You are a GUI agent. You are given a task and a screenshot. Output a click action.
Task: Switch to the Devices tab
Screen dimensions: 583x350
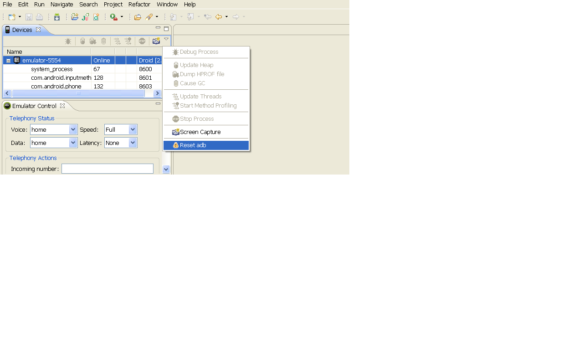(22, 30)
